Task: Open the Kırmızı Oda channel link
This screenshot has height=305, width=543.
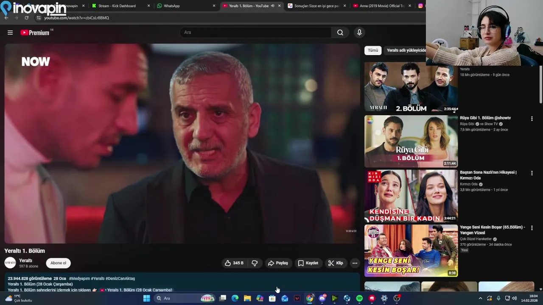Action: pyautogui.click(x=469, y=184)
